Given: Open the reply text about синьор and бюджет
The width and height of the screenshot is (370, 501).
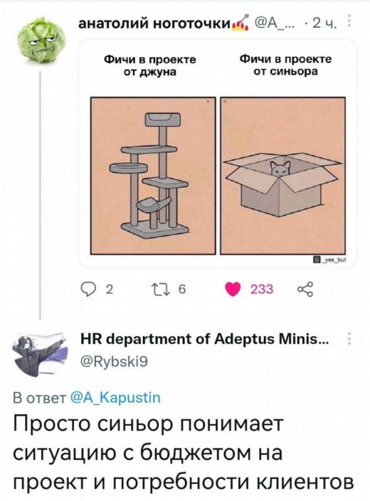Looking at the screenshot, I should (x=183, y=453).
